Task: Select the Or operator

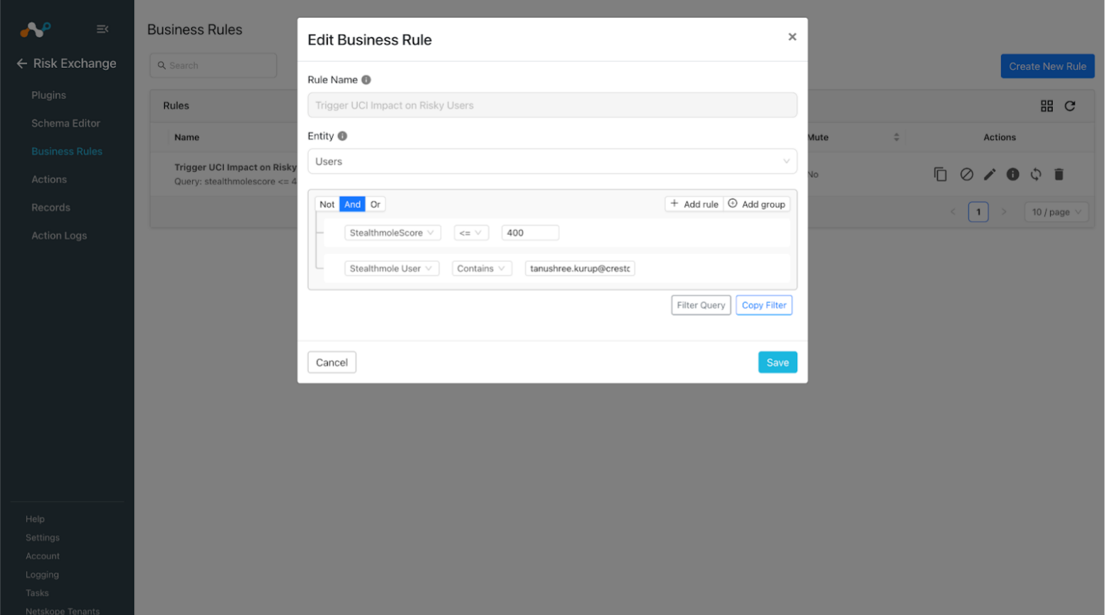Action: coord(376,205)
